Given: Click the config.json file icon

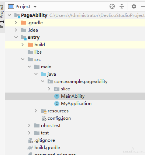Looking at the screenshot, I should (x=44, y=118).
